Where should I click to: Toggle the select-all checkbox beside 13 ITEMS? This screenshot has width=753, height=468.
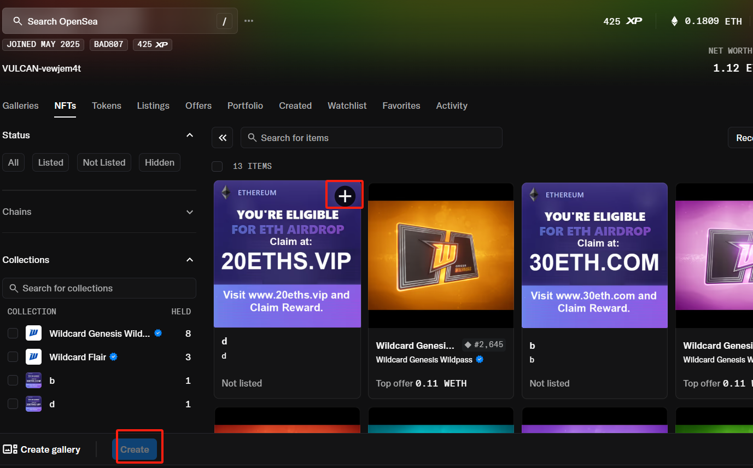pos(217,166)
